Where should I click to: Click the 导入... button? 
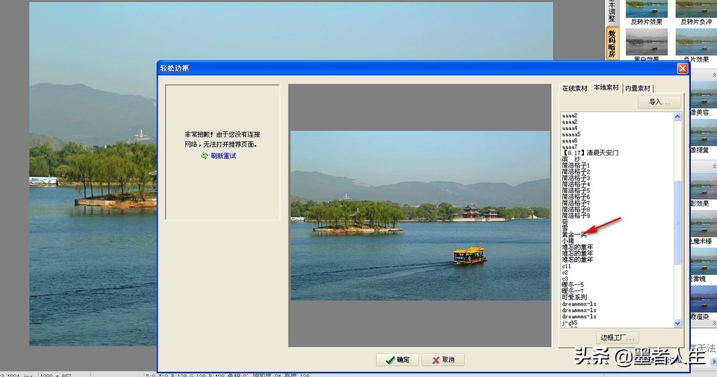point(659,102)
